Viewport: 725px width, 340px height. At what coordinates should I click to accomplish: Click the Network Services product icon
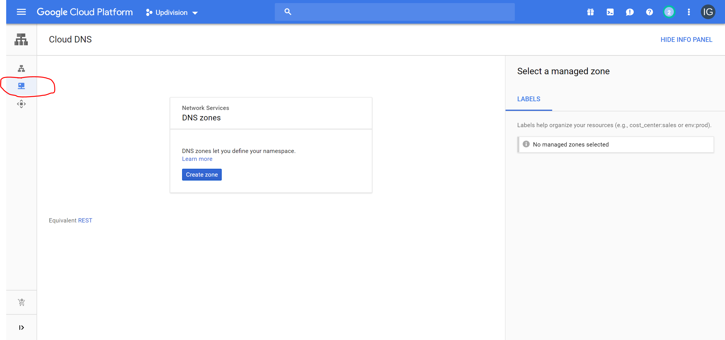point(21,39)
